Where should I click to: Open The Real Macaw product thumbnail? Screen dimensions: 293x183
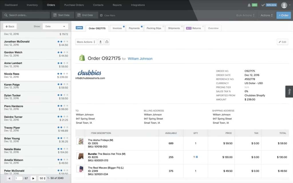(x=80, y=169)
